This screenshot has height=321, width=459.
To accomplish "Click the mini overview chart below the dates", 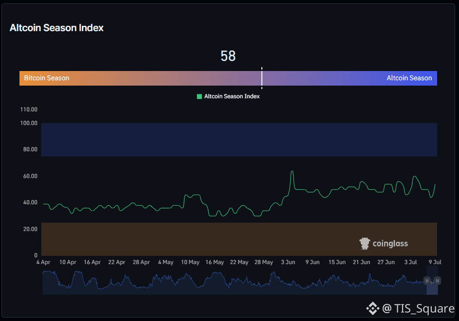I will click(x=240, y=283).
